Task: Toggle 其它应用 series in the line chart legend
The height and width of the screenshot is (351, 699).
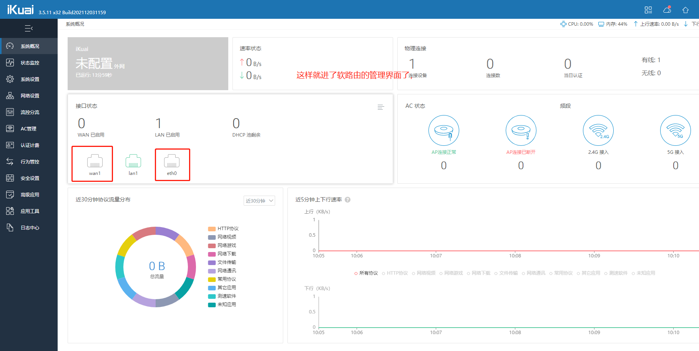Action: pyautogui.click(x=589, y=273)
